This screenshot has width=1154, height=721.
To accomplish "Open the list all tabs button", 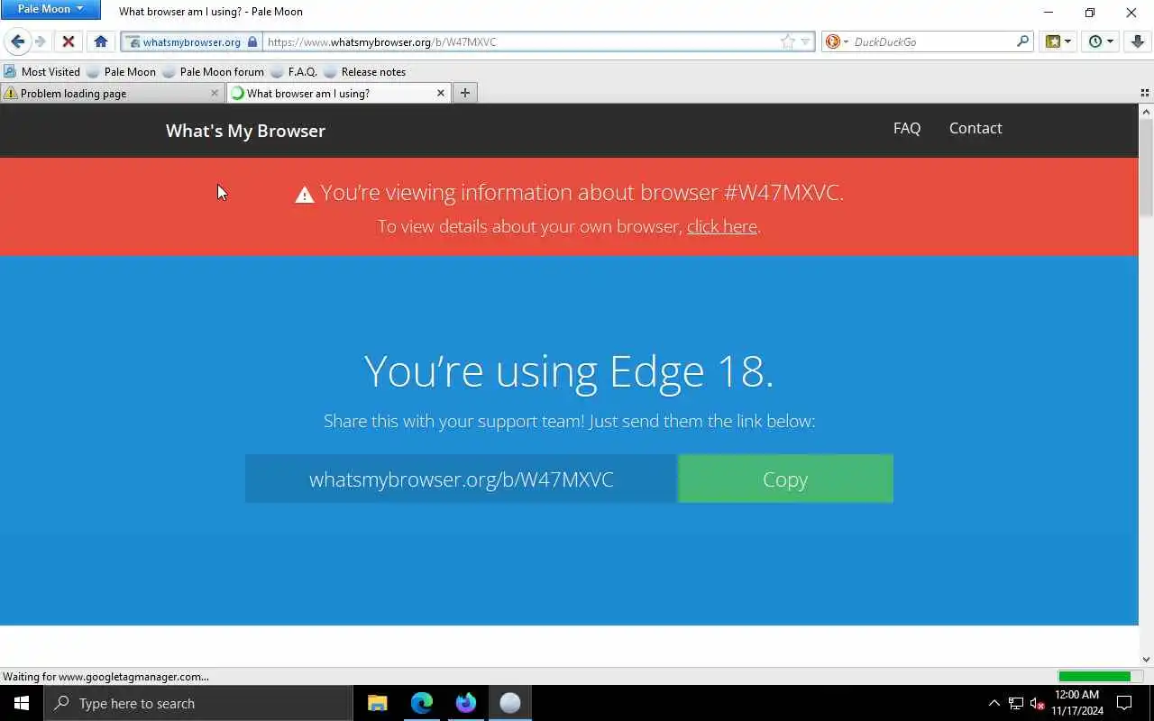I will click(x=1145, y=93).
